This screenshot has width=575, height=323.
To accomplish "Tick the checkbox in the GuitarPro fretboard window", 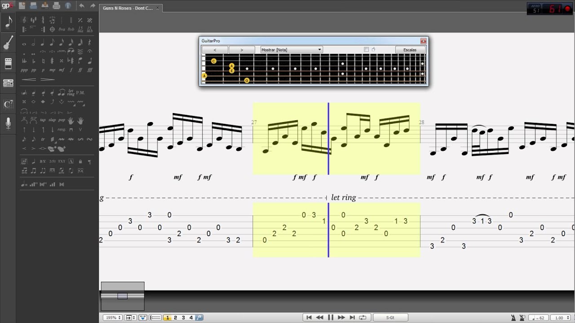I will tap(366, 49).
